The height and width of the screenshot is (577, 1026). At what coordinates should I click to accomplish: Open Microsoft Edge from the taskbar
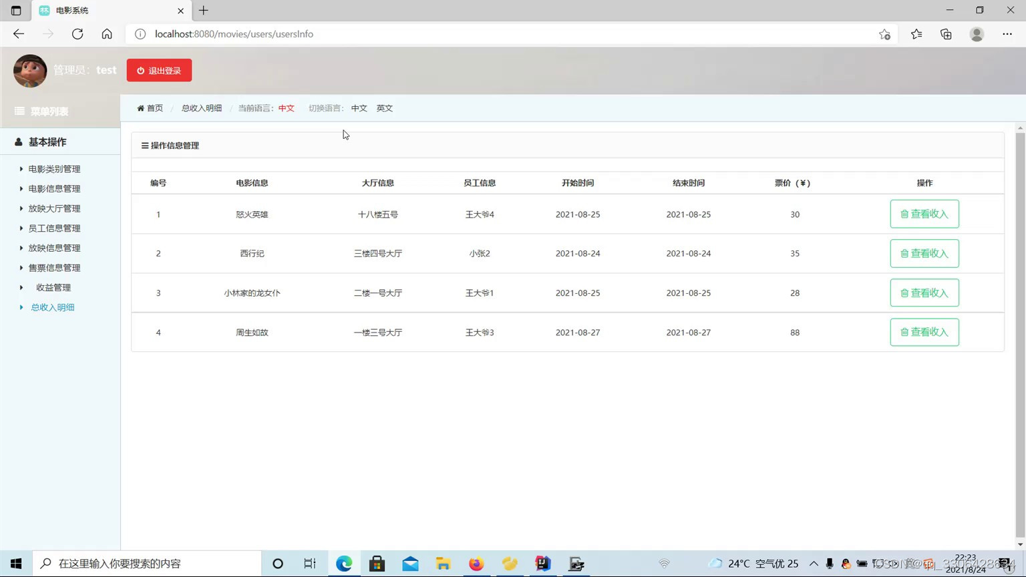coord(344,564)
